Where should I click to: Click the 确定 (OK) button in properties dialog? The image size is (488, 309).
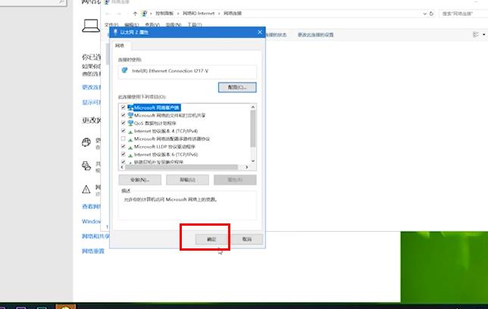[211, 239]
